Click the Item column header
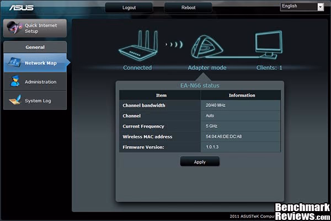331x221 pixels. coord(161,95)
